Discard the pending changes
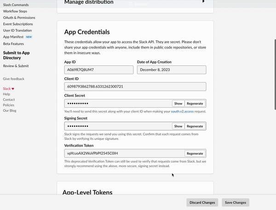The image size is (276, 210). (x=202, y=202)
